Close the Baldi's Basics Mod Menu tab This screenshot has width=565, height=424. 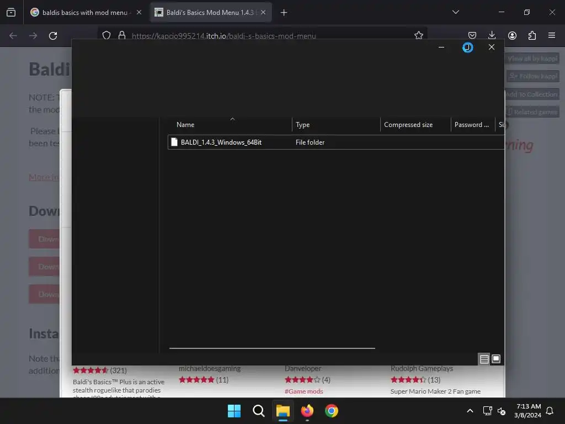coord(263,12)
